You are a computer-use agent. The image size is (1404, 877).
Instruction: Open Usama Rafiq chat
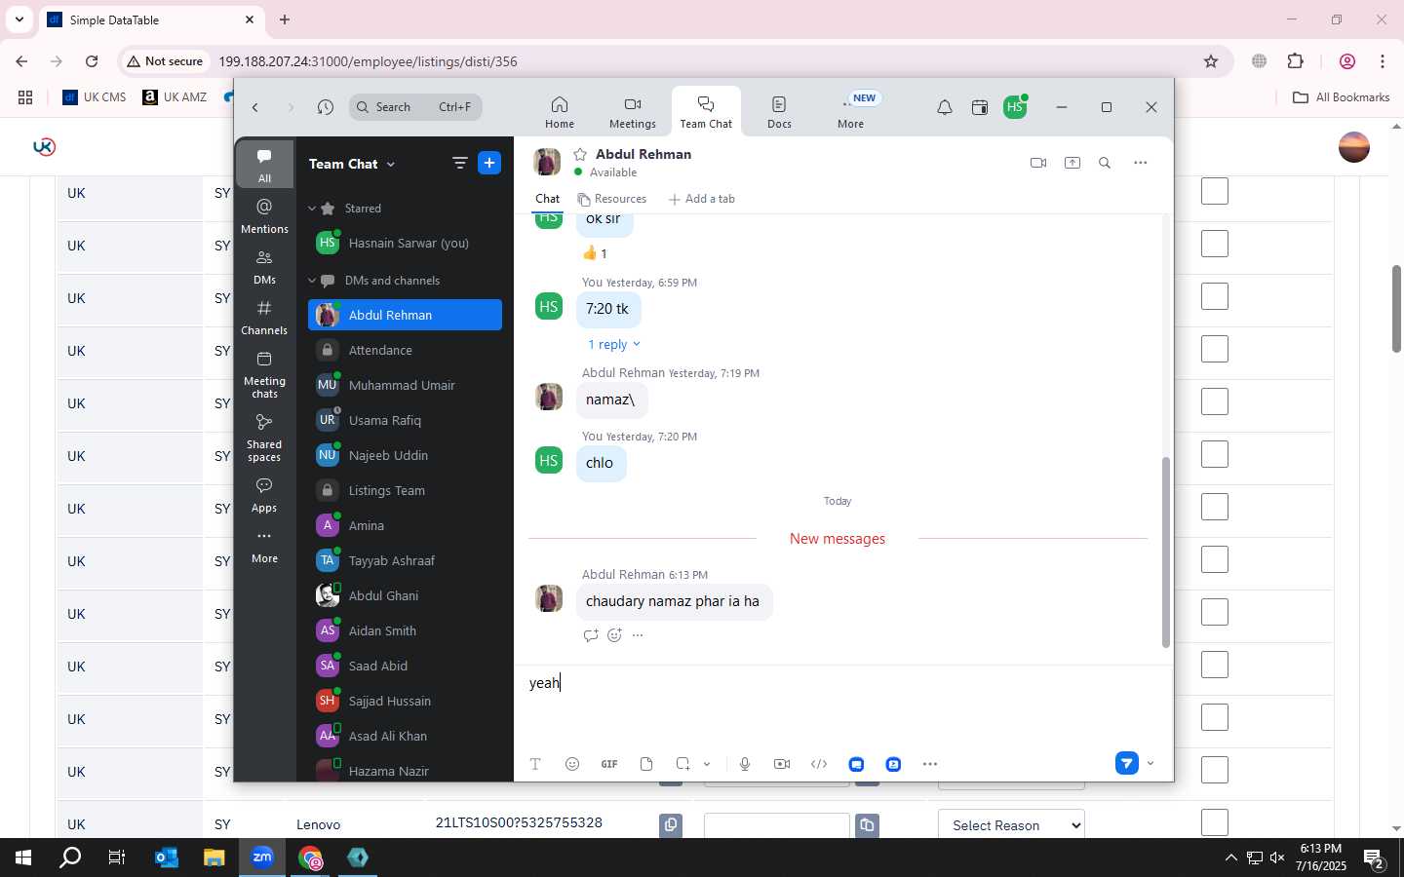tap(405, 421)
